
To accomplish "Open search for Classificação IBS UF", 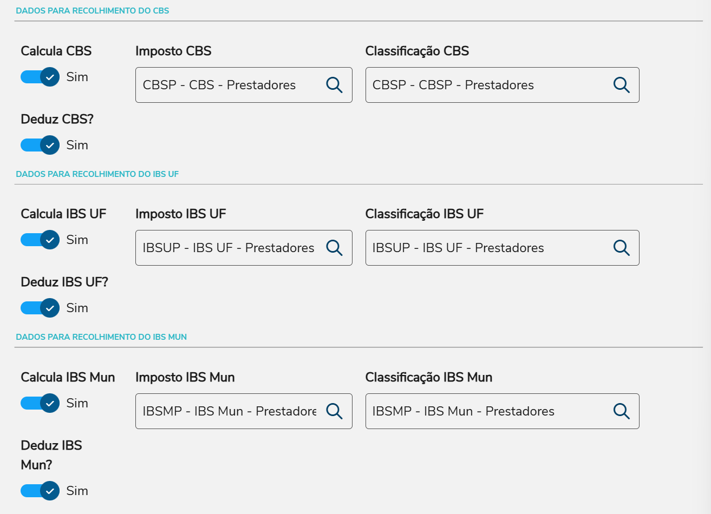I will pyautogui.click(x=621, y=248).
